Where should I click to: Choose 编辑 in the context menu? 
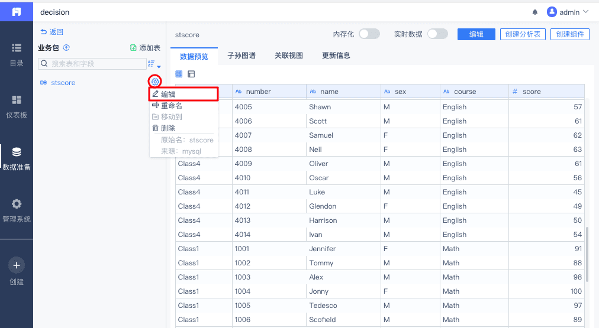tap(183, 94)
